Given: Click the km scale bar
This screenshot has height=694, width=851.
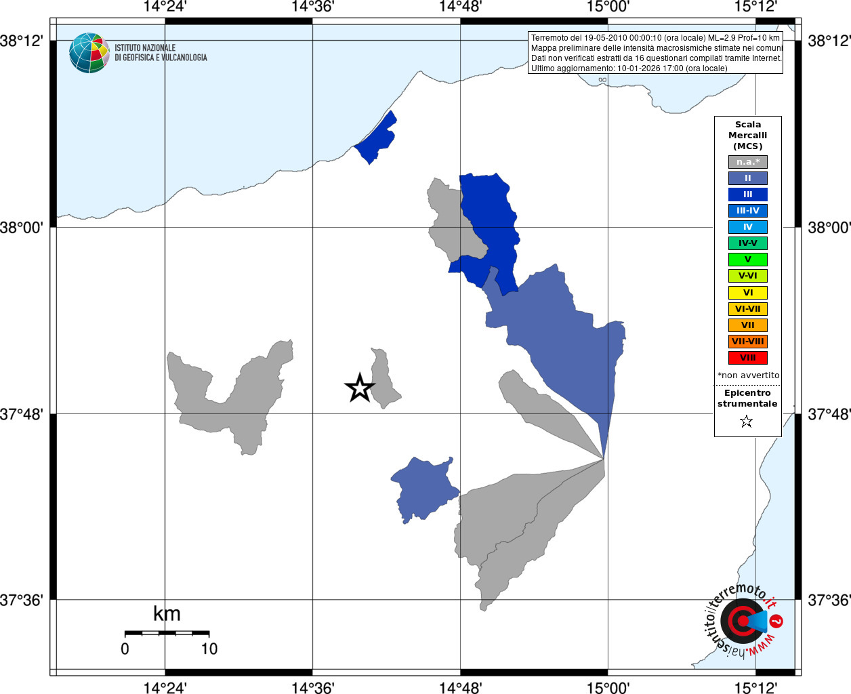Looking at the screenshot, I should pos(167,633).
